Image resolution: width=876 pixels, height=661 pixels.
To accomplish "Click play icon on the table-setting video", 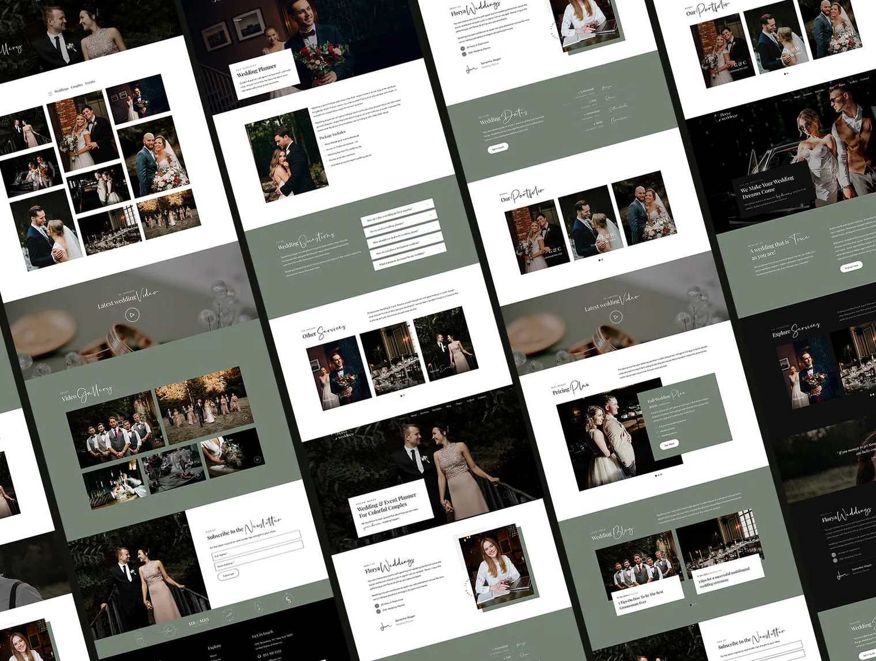I will pyautogui.click(x=198, y=476).
